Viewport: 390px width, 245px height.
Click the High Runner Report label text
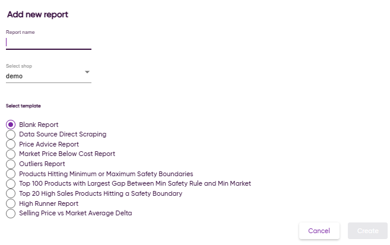pos(49,203)
